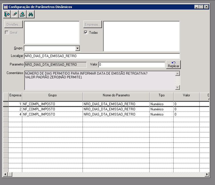This screenshot has width=215, height=185.
Task: Click in the Localizar text field
Action: click(x=102, y=56)
